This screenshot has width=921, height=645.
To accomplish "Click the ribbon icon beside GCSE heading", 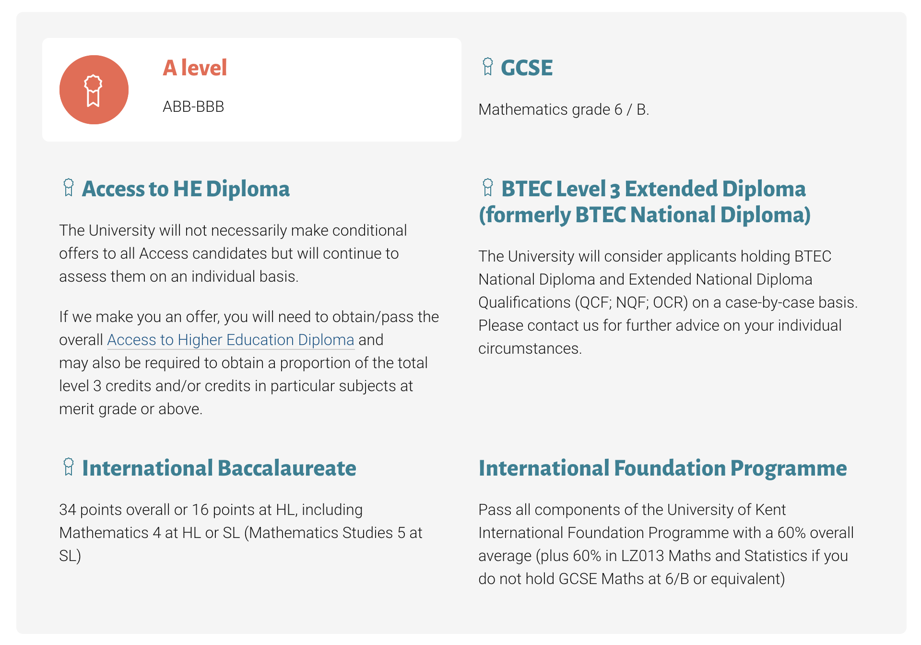I will click(x=487, y=67).
